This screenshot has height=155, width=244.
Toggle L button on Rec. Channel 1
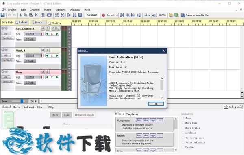58,28
